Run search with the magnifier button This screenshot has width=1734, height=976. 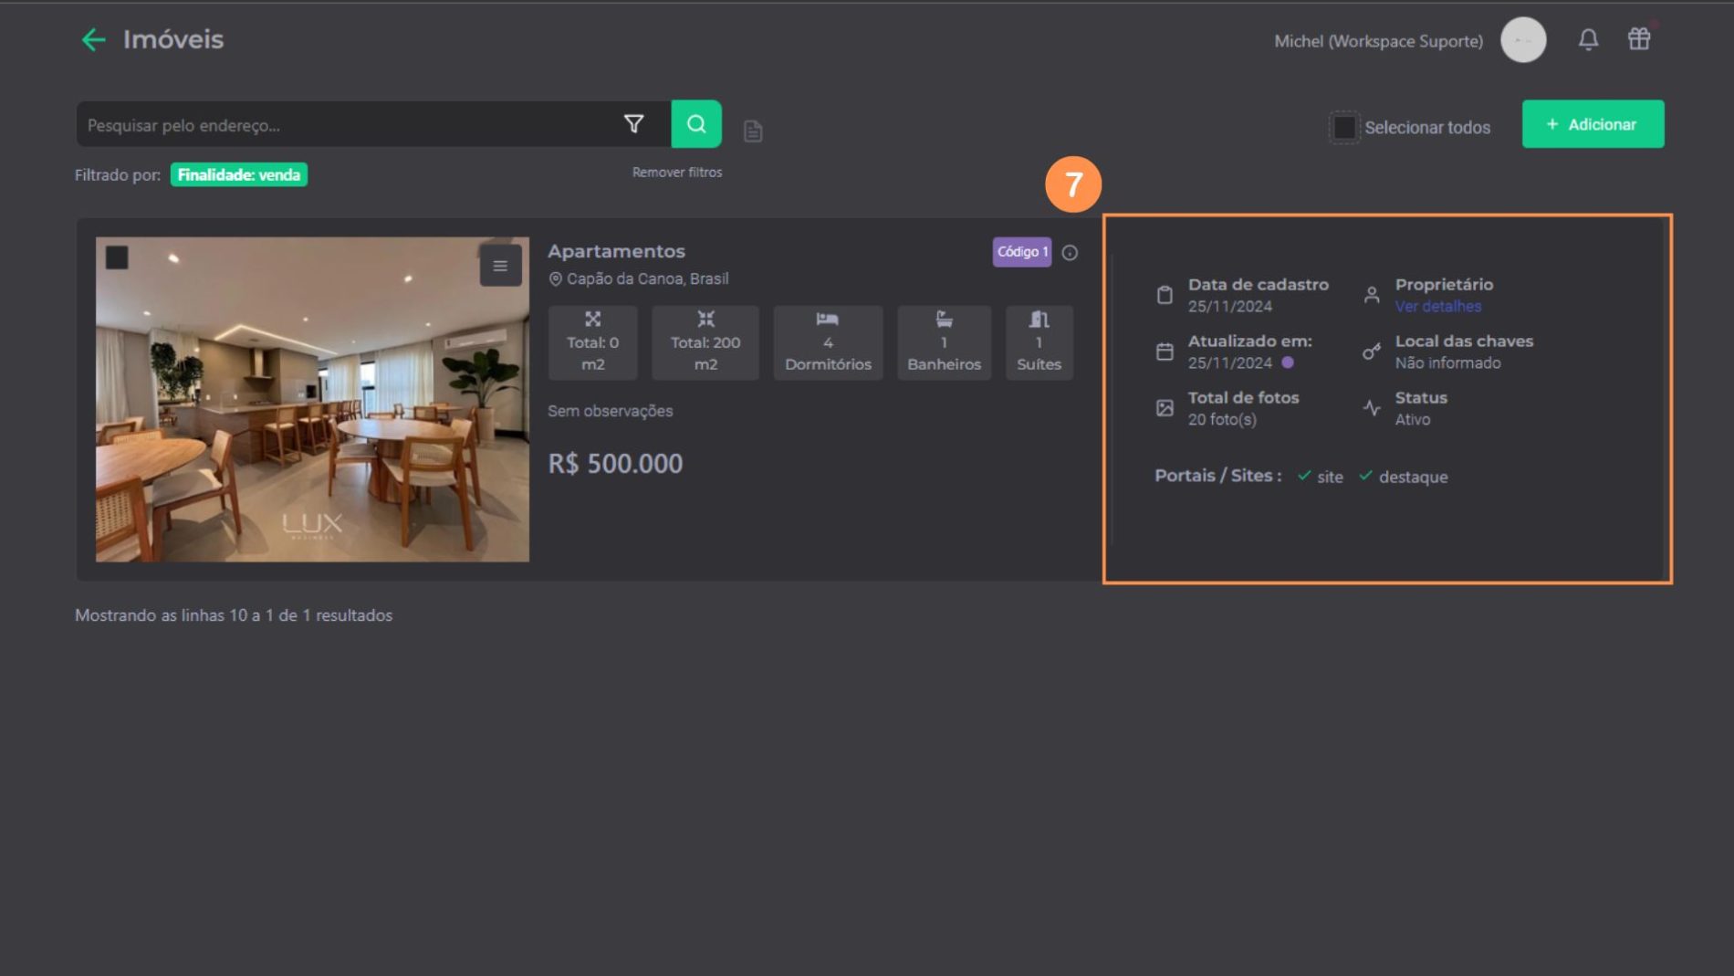tap(696, 124)
